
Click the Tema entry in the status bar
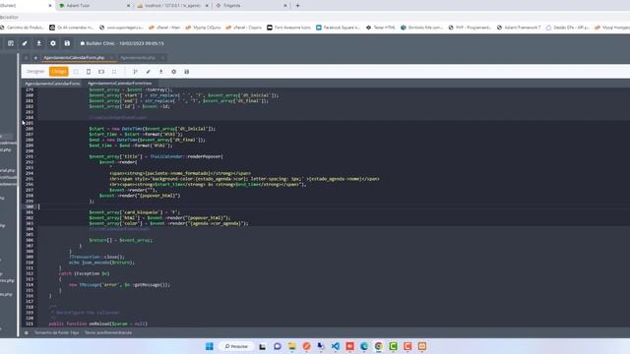(x=108, y=332)
